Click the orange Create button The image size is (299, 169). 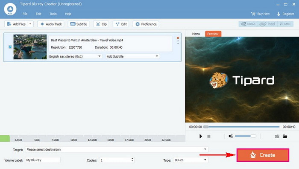[263, 155]
